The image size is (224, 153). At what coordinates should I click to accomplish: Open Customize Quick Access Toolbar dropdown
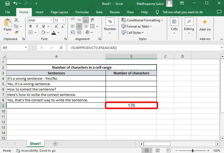(36, 4)
